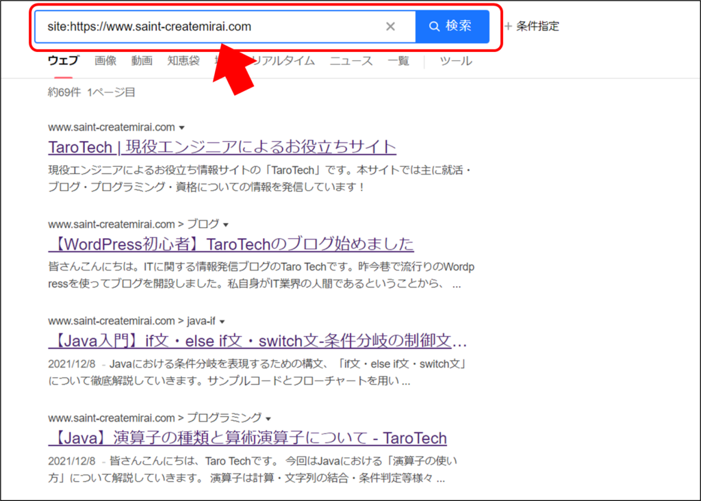Expand the dropdown arrow after the ブログ breadcrumb
Screen dimensions: 701x501
coord(226,224)
